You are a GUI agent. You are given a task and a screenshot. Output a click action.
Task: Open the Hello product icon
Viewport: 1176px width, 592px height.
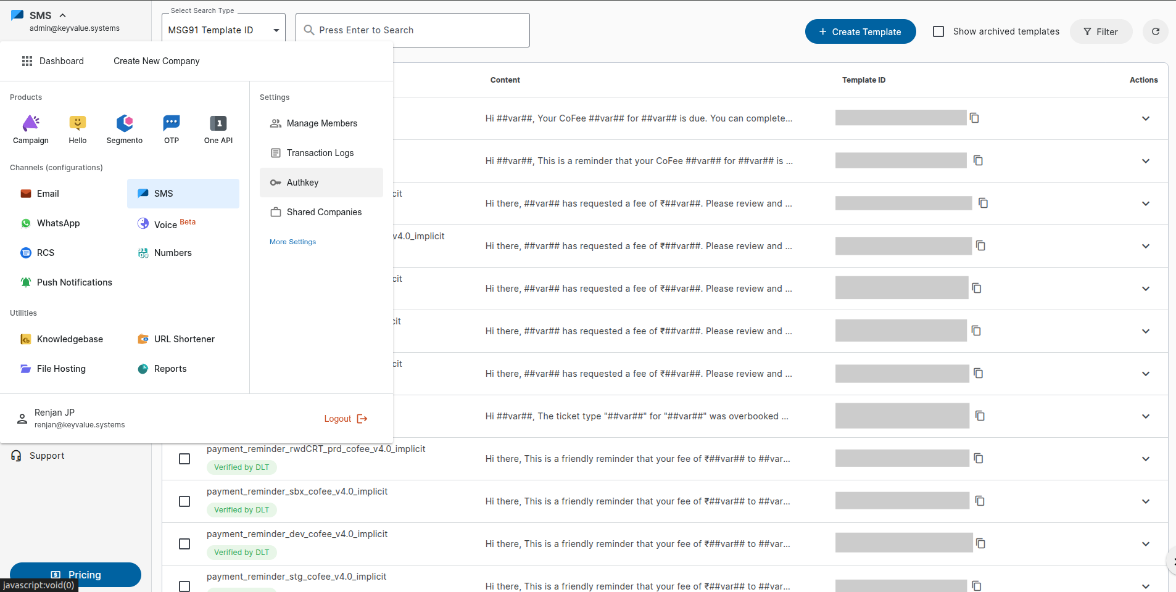click(78, 129)
